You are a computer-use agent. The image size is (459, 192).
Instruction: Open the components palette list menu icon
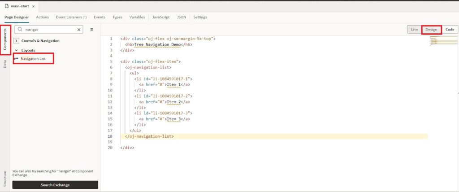[x=92, y=30]
